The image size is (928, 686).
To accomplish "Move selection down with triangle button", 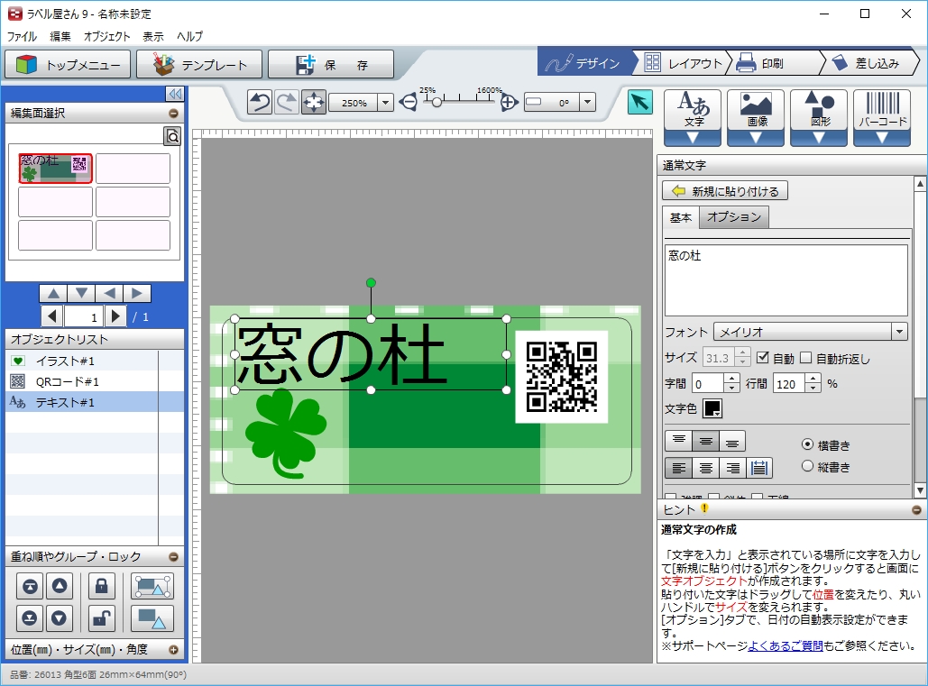I will pos(81,293).
